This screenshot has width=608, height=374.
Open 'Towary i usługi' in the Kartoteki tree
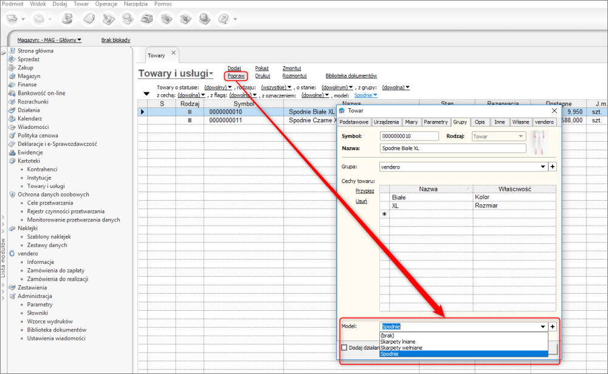[x=46, y=186]
